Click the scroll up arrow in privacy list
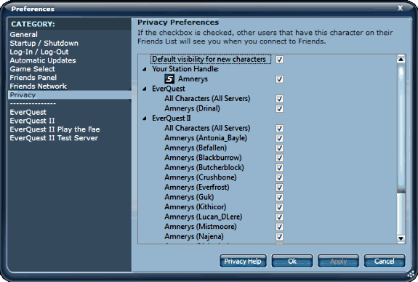Screen dimensions: 418x282 (401, 59)
